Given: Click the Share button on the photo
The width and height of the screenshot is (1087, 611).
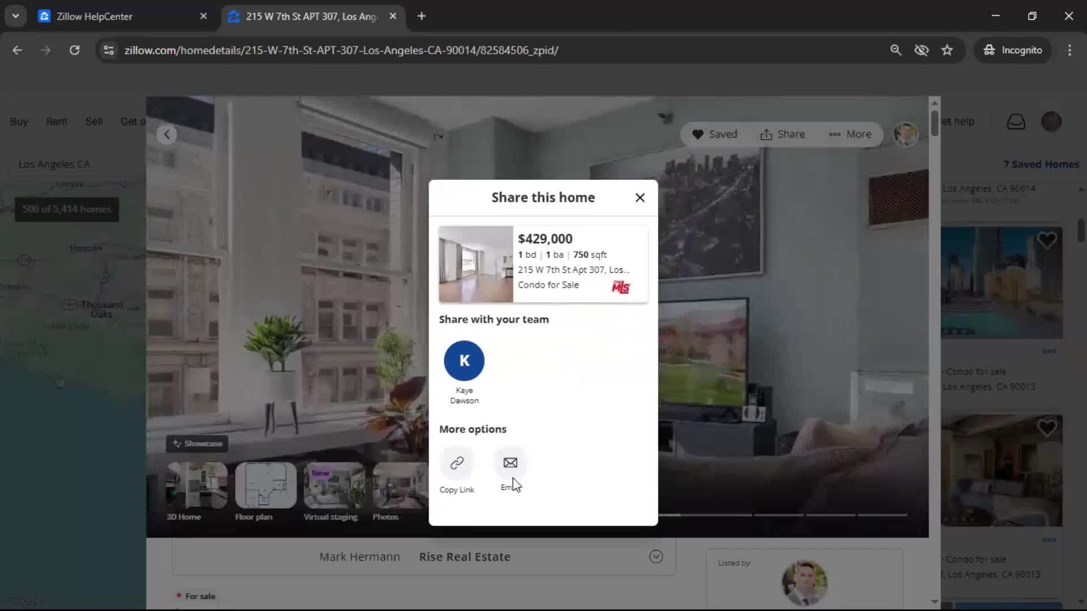Looking at the screenshot, I should [782, 134].
